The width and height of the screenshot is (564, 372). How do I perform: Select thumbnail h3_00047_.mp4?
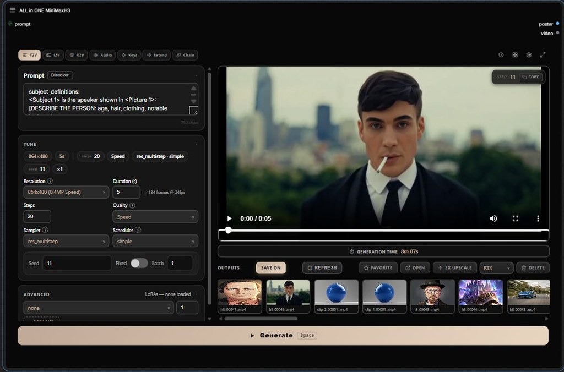pyautogui.click(x=240, y=296)
